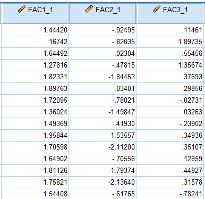Screen dimensions: 205x199
Task: Select the FAC3_1 column header
Action: pyautogui.click(x=170, y=14)
